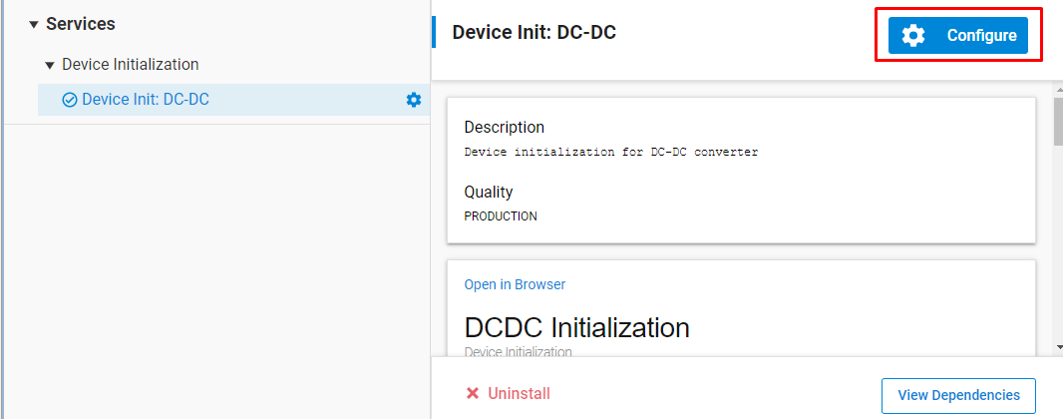1063x419 pixels.
Task: Click the Uninstall text button
Action: click(519, 394)
